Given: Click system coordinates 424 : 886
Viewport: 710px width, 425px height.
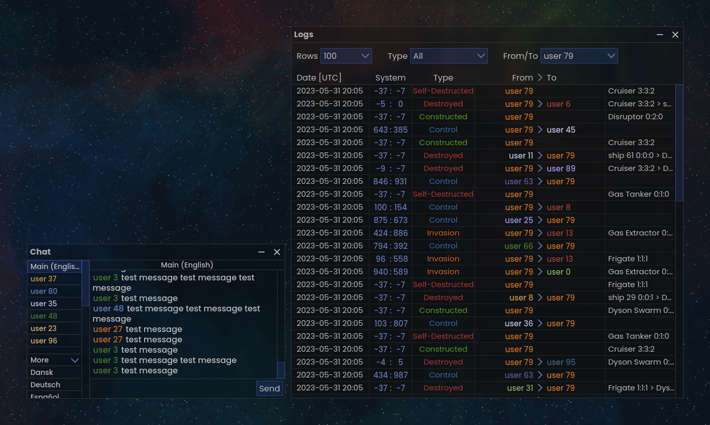Looking at the screenshot, I should point(391,233).
